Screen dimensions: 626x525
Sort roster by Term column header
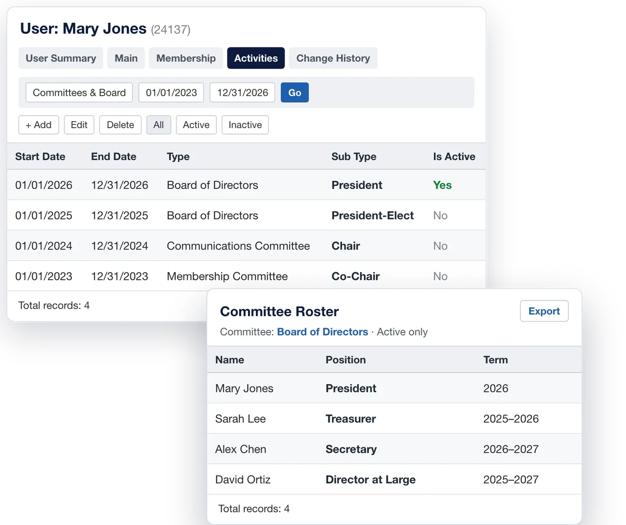point(495,360)
